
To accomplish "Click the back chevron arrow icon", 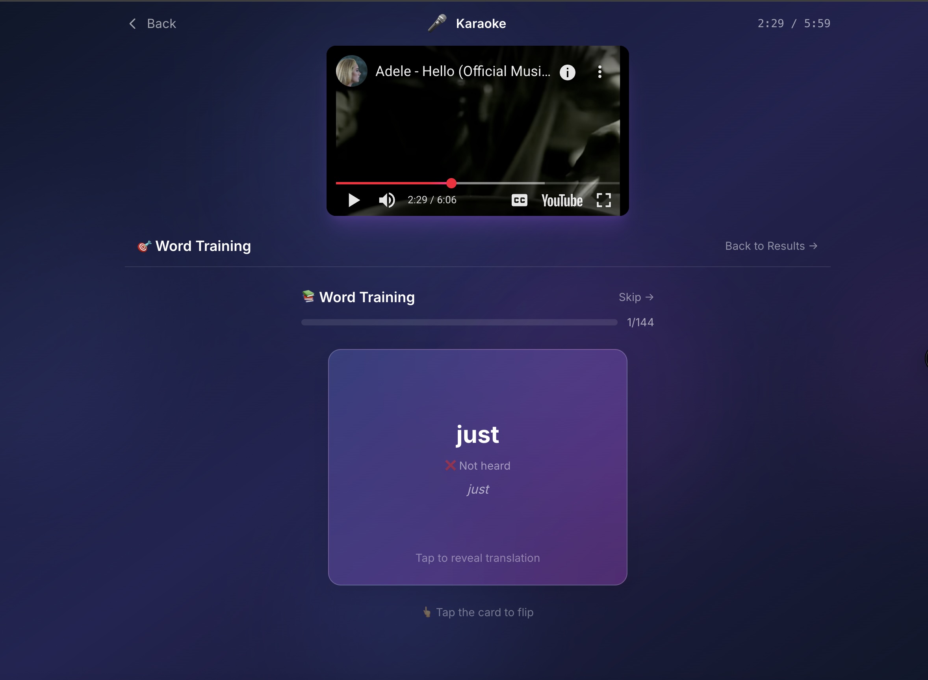I will click(x=132, y=24).
